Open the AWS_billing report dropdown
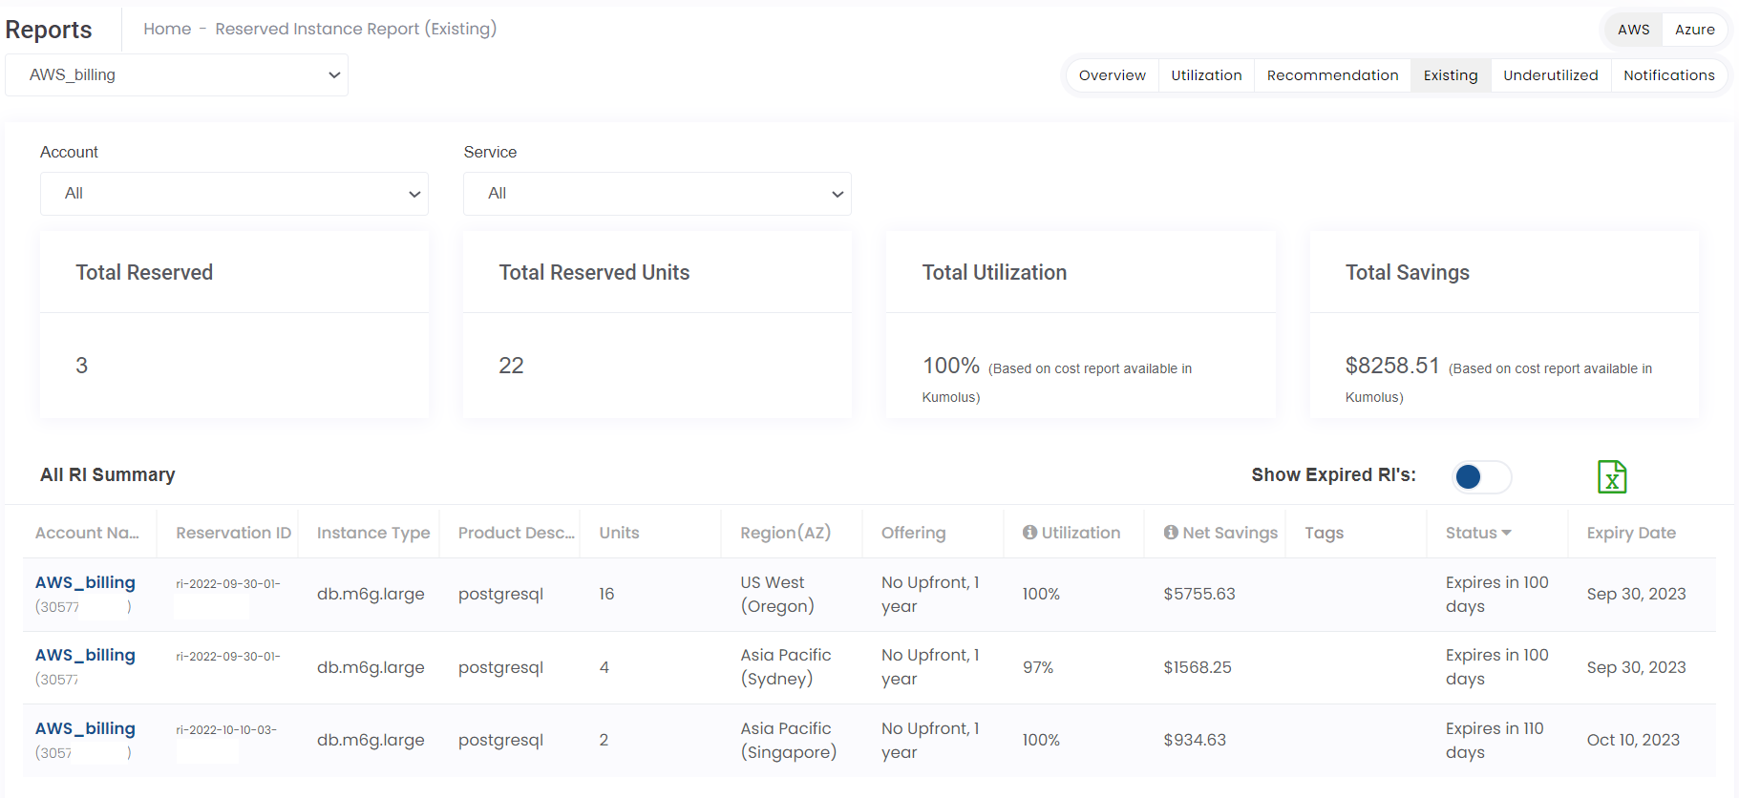This screenshot has width=1739, height=798. click(177, 74)
